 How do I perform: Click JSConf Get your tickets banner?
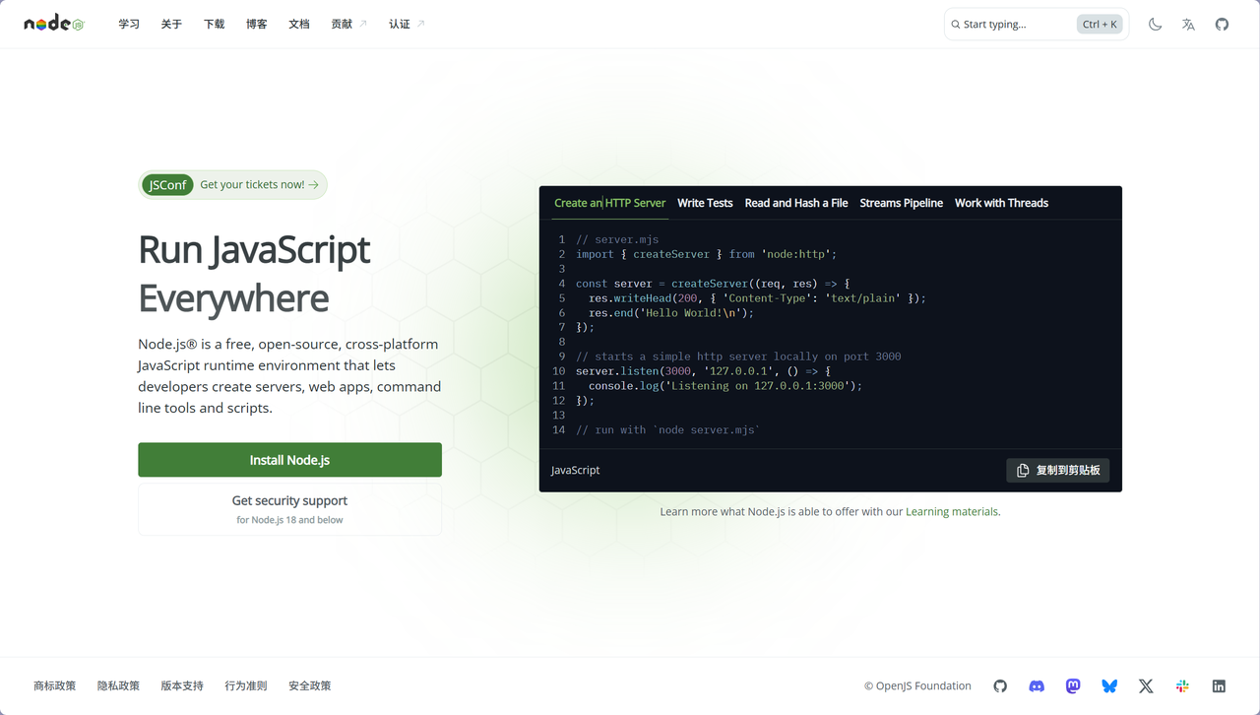[233, 185]
